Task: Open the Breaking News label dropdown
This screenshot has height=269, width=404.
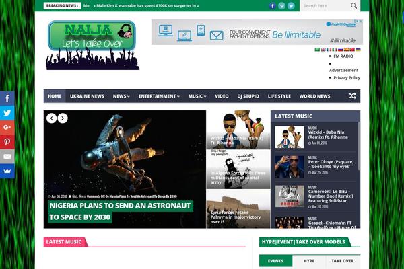Action: (62, 5)
